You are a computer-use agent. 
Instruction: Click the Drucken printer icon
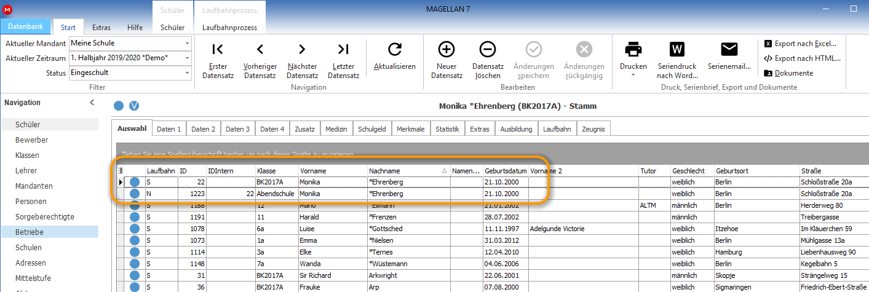pos(633,49)
